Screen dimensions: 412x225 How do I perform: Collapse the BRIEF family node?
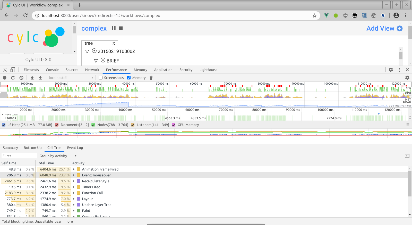[x=96, y=61]
